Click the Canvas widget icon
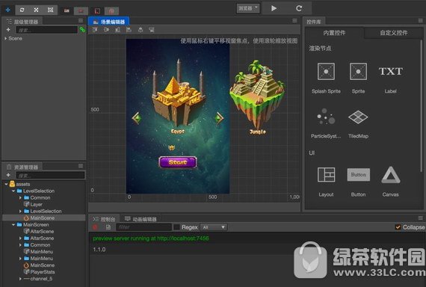 (x=390, y=175)
